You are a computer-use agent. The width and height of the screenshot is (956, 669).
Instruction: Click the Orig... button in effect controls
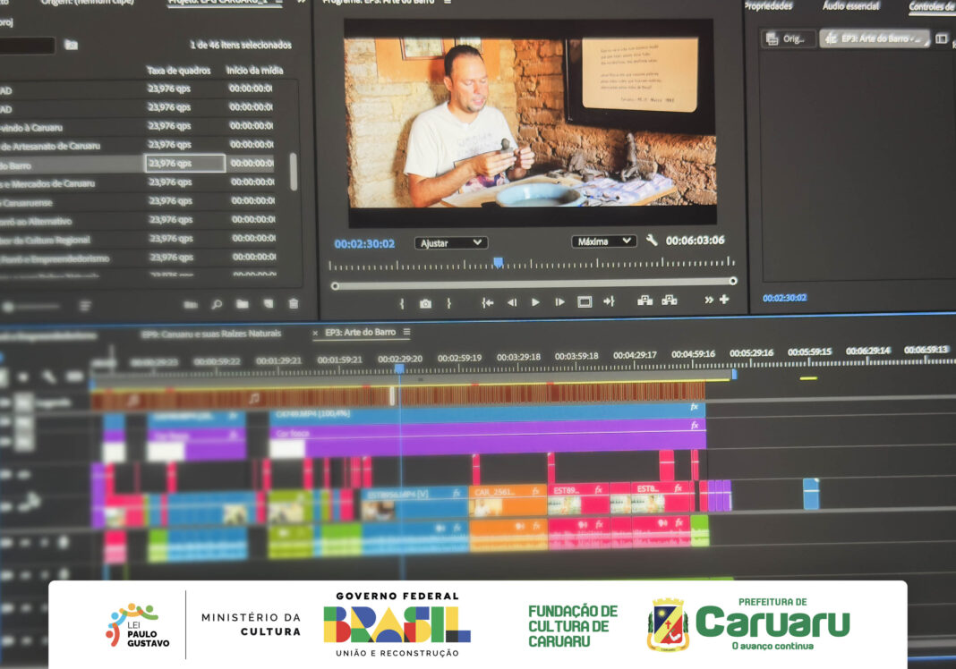788,38
